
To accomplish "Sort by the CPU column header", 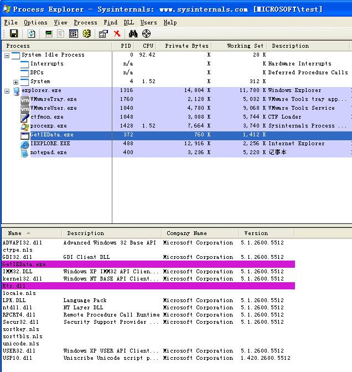I will point(146,46).
